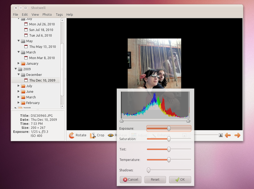254x189 pixels.
Task: Collapse the 2009 year node
Action: 16,69
